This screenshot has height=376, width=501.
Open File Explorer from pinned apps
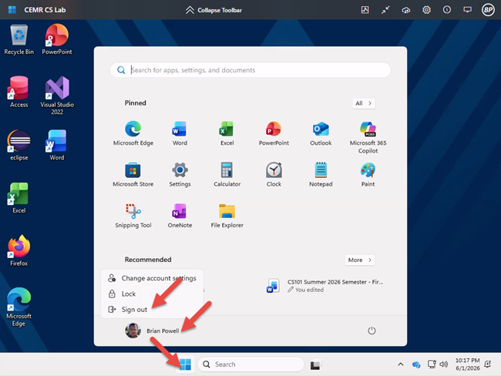tap(227, 216)
